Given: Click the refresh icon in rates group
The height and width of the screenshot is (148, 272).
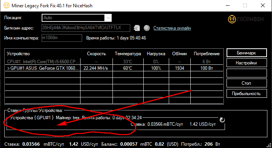Looking at the screenshot, I should click(x=222, y=120).
